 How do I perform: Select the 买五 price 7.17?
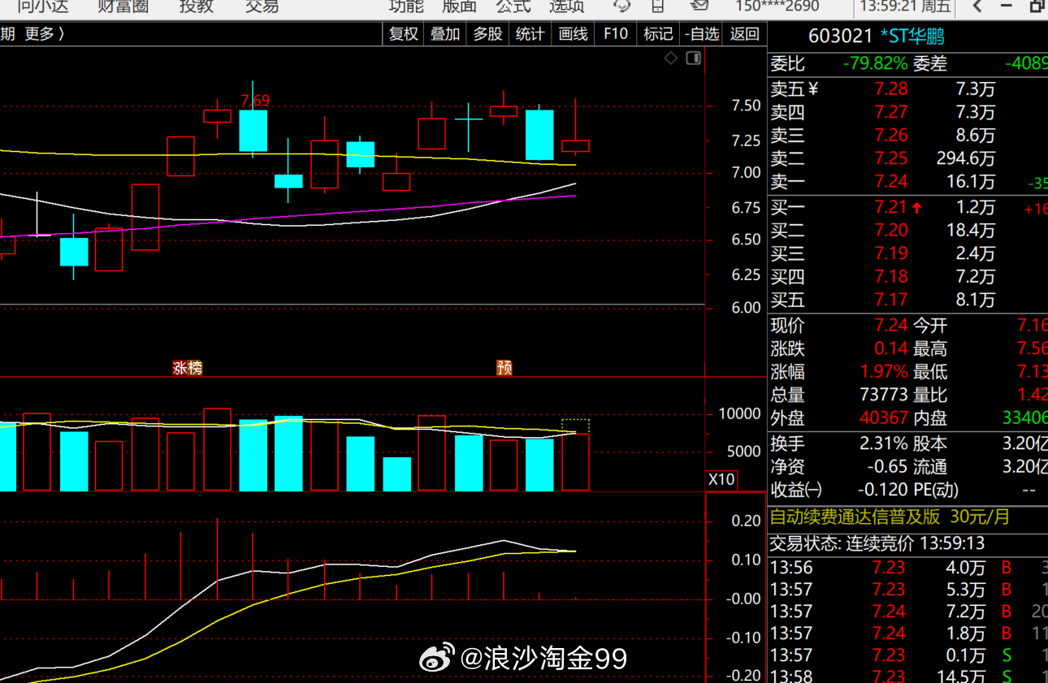[x=891, y=300]
